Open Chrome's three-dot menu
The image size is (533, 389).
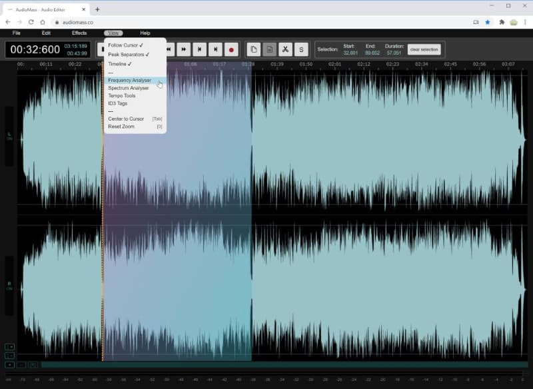526,22
